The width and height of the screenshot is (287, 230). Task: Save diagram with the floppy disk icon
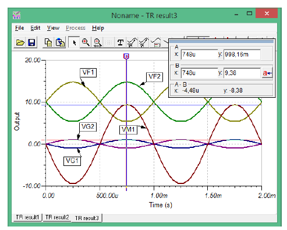(x=31, y=42)
